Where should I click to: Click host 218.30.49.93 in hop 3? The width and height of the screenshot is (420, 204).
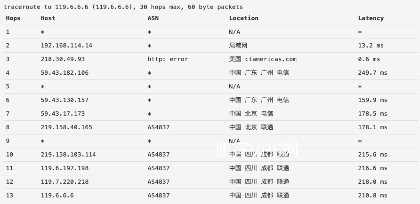tap(63, 59)
